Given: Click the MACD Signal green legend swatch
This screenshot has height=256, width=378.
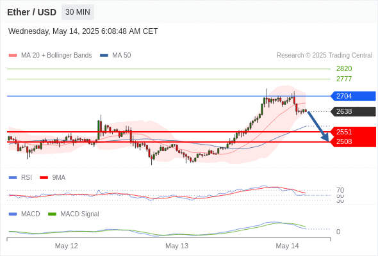Looking at the screenshot, I should [x=52, y=214].
